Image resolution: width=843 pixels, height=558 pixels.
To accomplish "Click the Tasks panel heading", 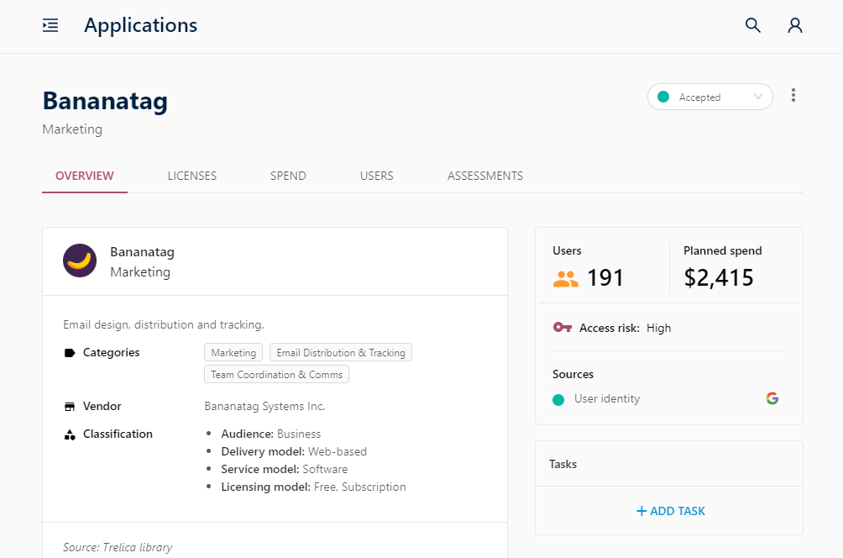I will coord(563,464).
